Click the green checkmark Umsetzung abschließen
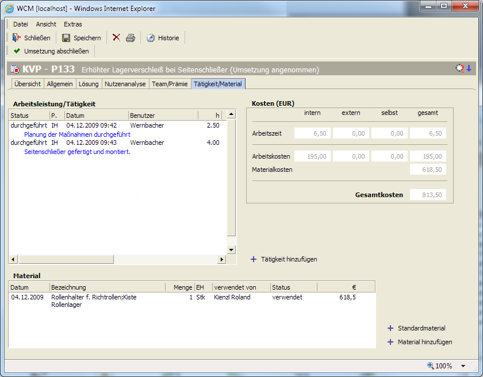 click(17, 51)
